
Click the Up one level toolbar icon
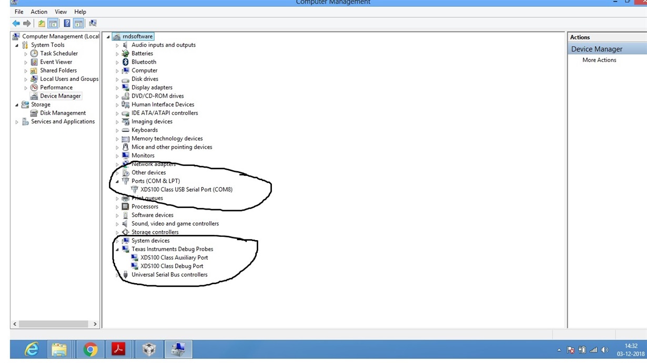click(x=41, y=23)
